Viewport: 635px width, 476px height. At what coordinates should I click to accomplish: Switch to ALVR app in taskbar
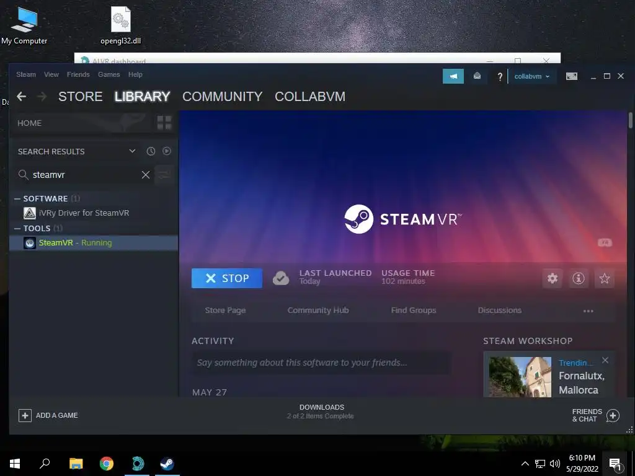[137, 464]
